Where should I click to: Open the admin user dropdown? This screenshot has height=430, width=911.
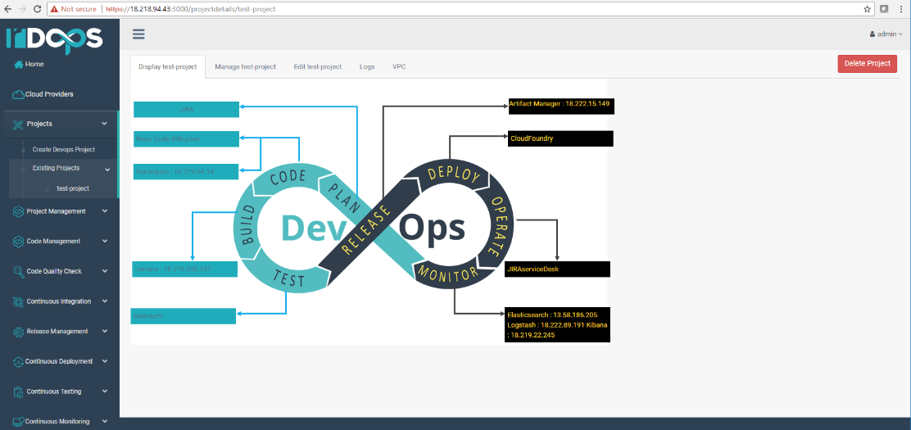coord(886,34)
